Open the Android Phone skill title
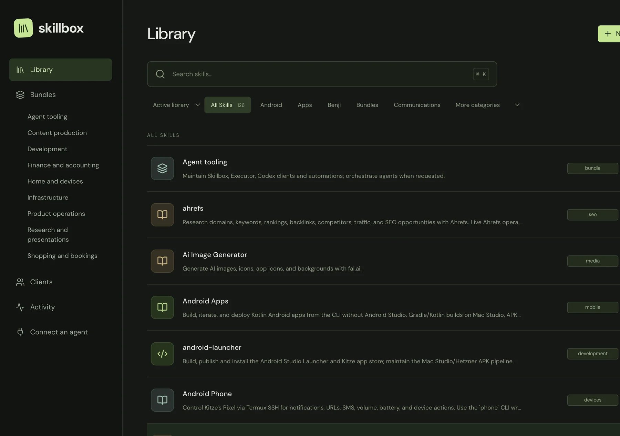620x436 pixels. coord(207,394)
